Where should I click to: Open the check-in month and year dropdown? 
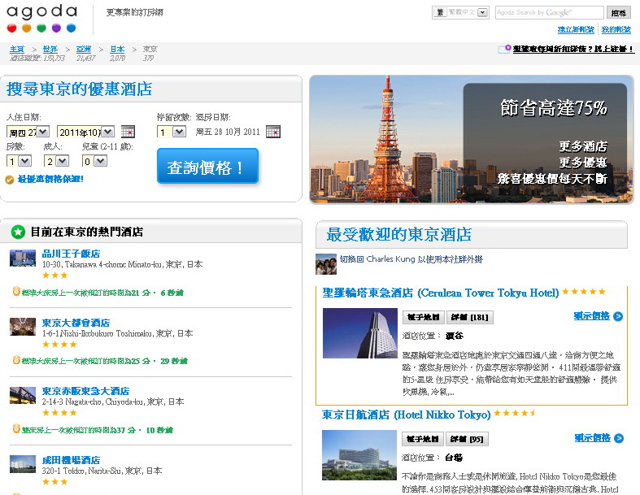86,132
